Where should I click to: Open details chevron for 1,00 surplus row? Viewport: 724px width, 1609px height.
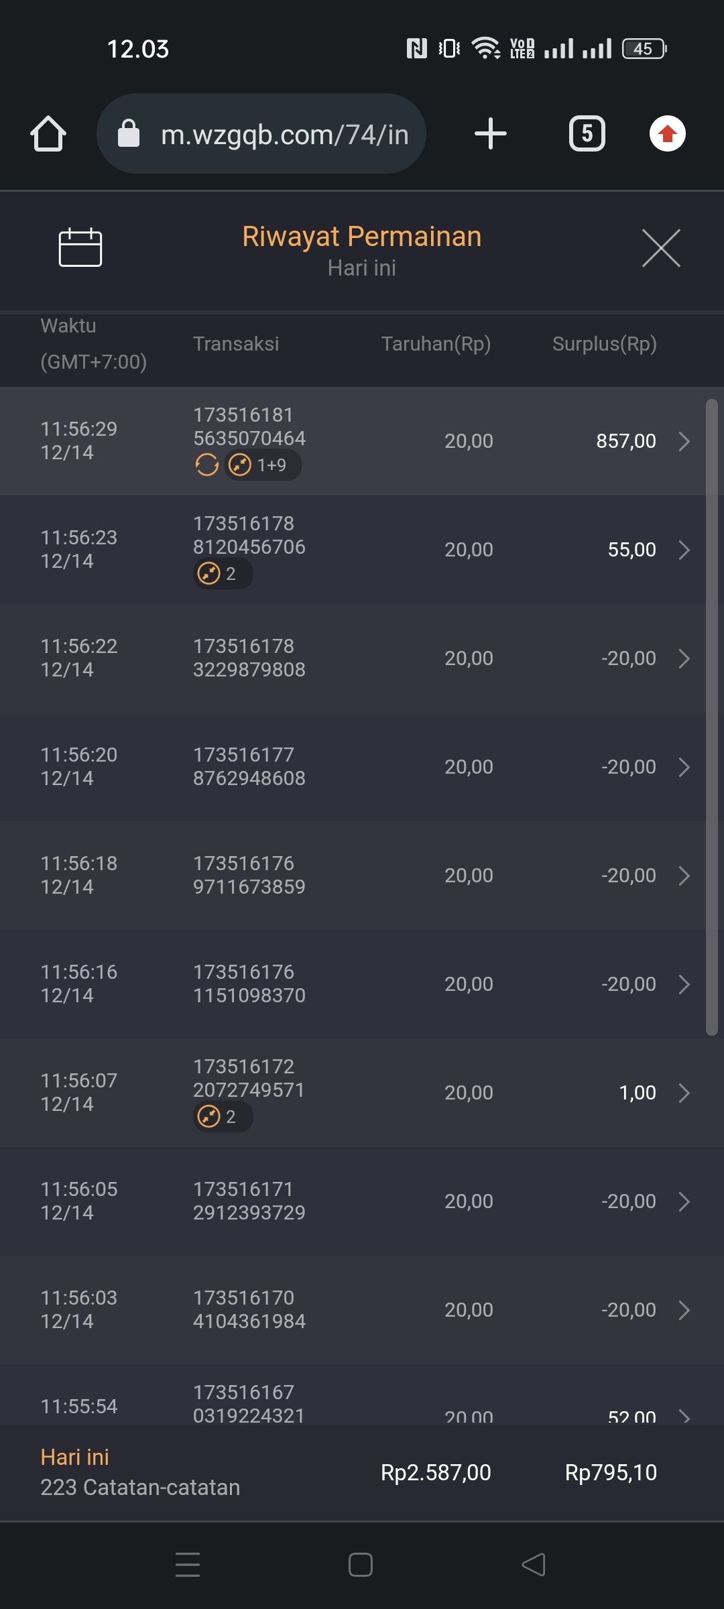tap(684, 1093)
